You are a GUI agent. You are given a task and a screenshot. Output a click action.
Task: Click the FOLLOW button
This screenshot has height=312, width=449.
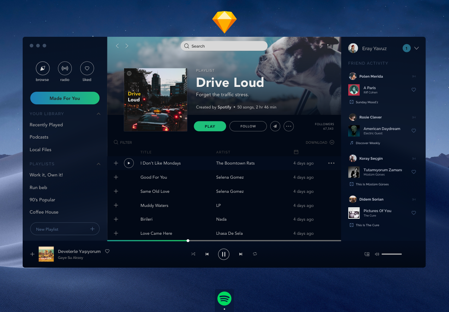pos(248,126)
